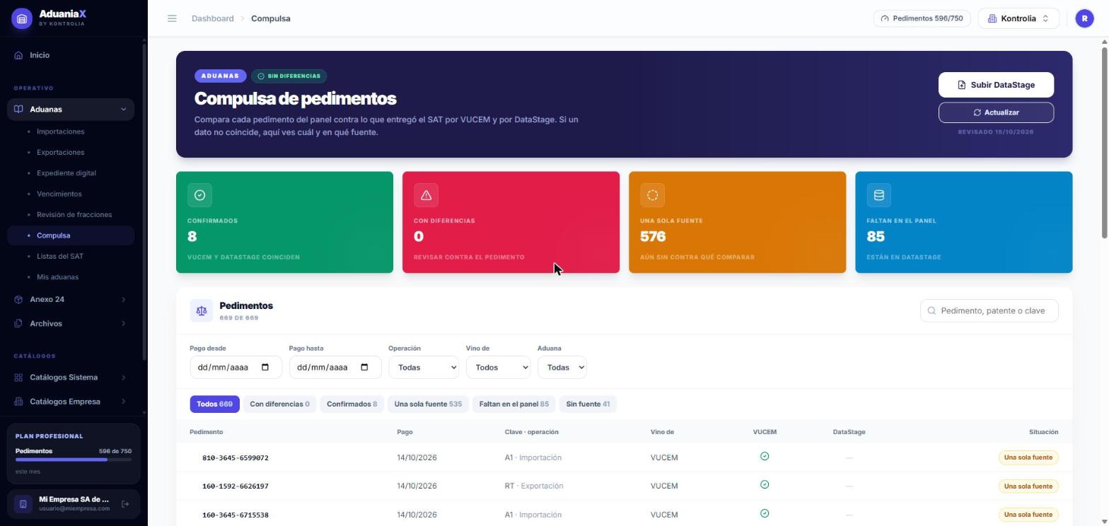
Task: Click the Anexo 24 cube icon
Action: (x=18, y=300)
